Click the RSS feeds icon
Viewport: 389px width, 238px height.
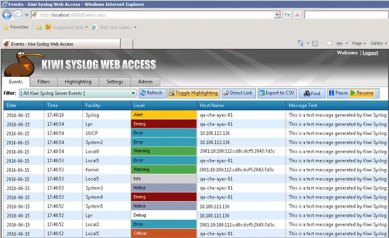coord(315,44)
